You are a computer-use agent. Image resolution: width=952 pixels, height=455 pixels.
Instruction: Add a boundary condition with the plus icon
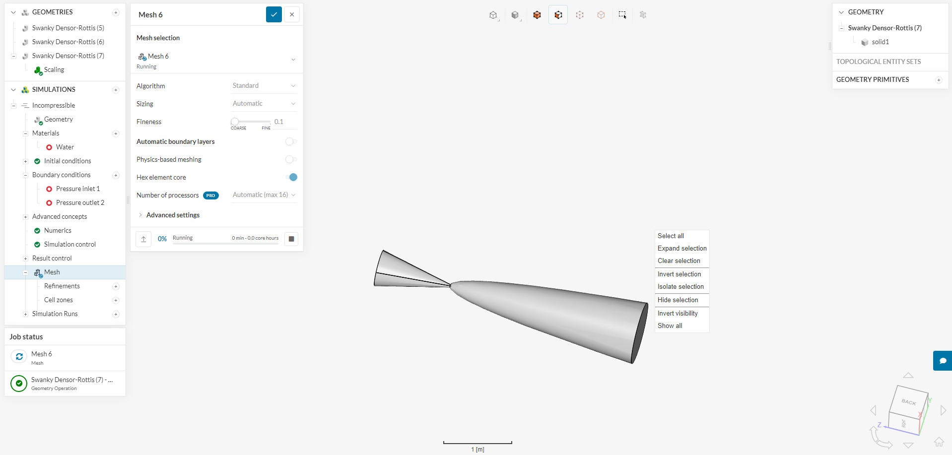click(x=116, y=175)
